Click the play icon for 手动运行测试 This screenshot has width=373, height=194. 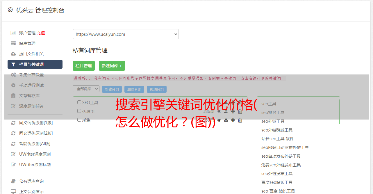[13, 85]
